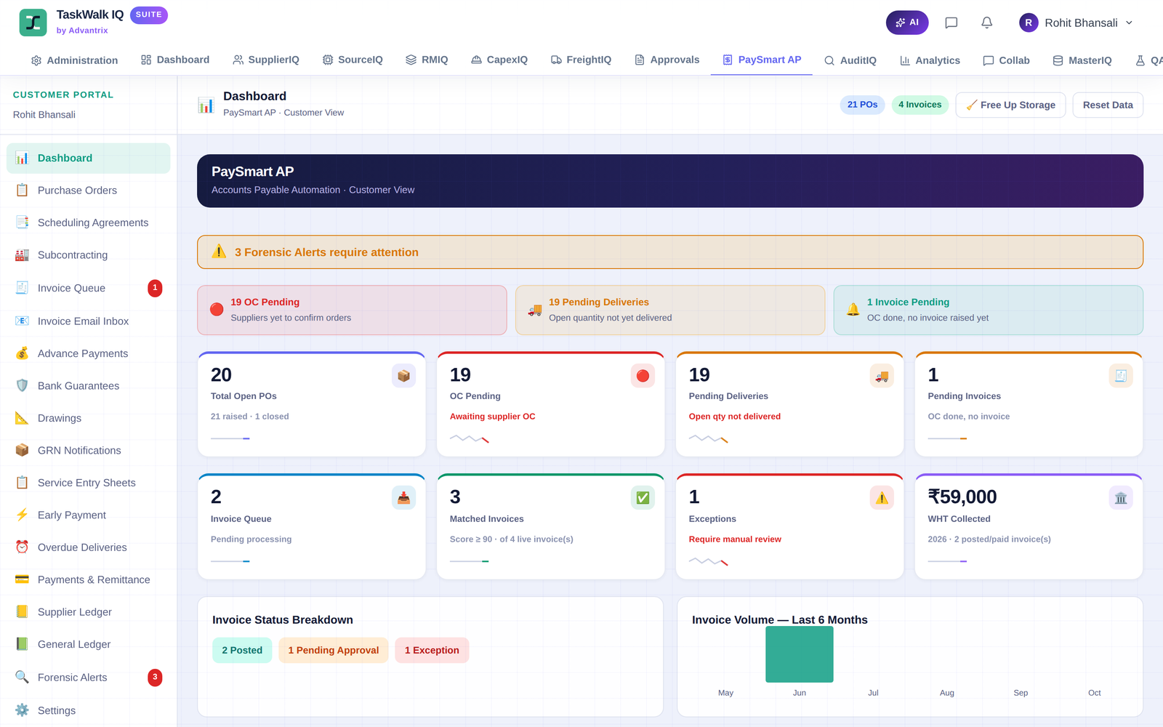Open Service Entry Sheets
Viewport: 1163px width, 727px height.
[x=89, y=483]
